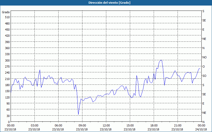Viewport: 212px width, 132px height.
Task: Select the 12:00 x-axis label
Action: pyautogui.click(x=106, y=126)
